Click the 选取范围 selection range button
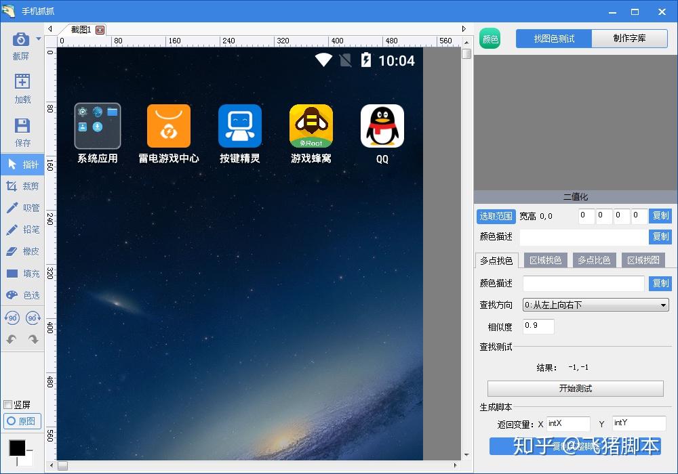 coord(496,215)
